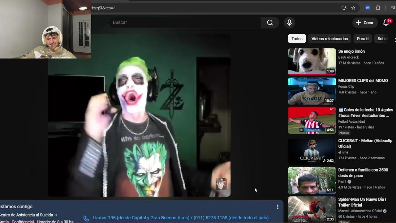The image size is (396, 223).
Task: Open Detienen a familia con 3500 dosis thumbnail
Action: (312, 181)
